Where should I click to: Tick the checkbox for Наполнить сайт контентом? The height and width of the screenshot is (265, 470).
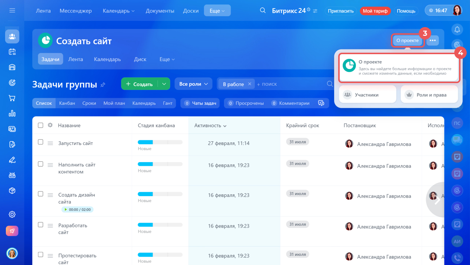[41, 164]
